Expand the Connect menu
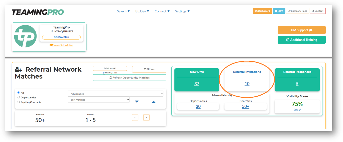 [x=162, y=11]
